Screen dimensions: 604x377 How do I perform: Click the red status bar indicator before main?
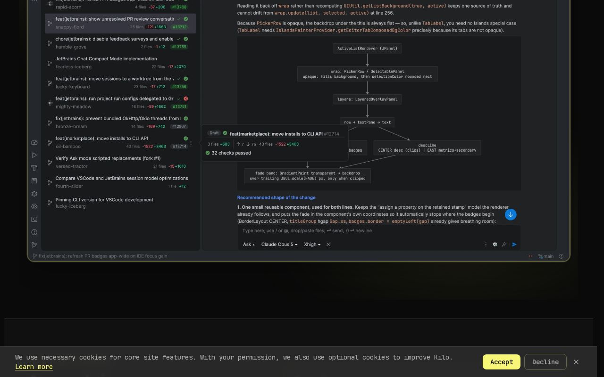point(530,256)
